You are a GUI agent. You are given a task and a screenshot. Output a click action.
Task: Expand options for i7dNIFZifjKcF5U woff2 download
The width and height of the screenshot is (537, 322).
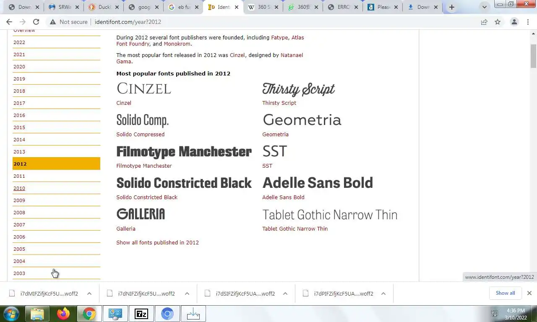pos(187,293)
